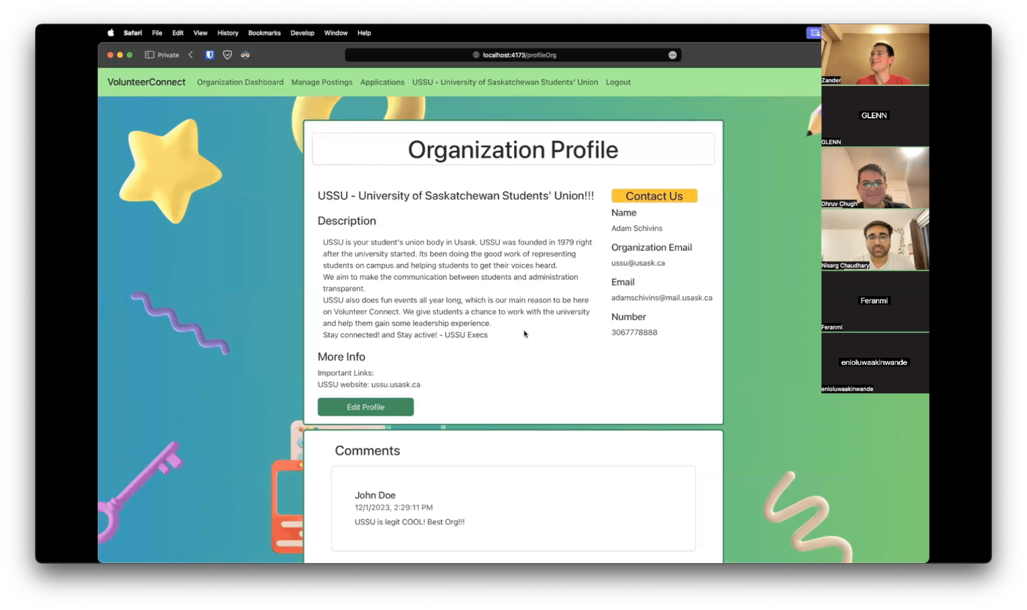
Task: Click the Logout link
Action: tap(618, 82)
